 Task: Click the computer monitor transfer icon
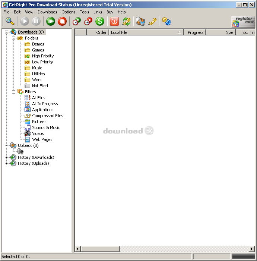(140, 21)
